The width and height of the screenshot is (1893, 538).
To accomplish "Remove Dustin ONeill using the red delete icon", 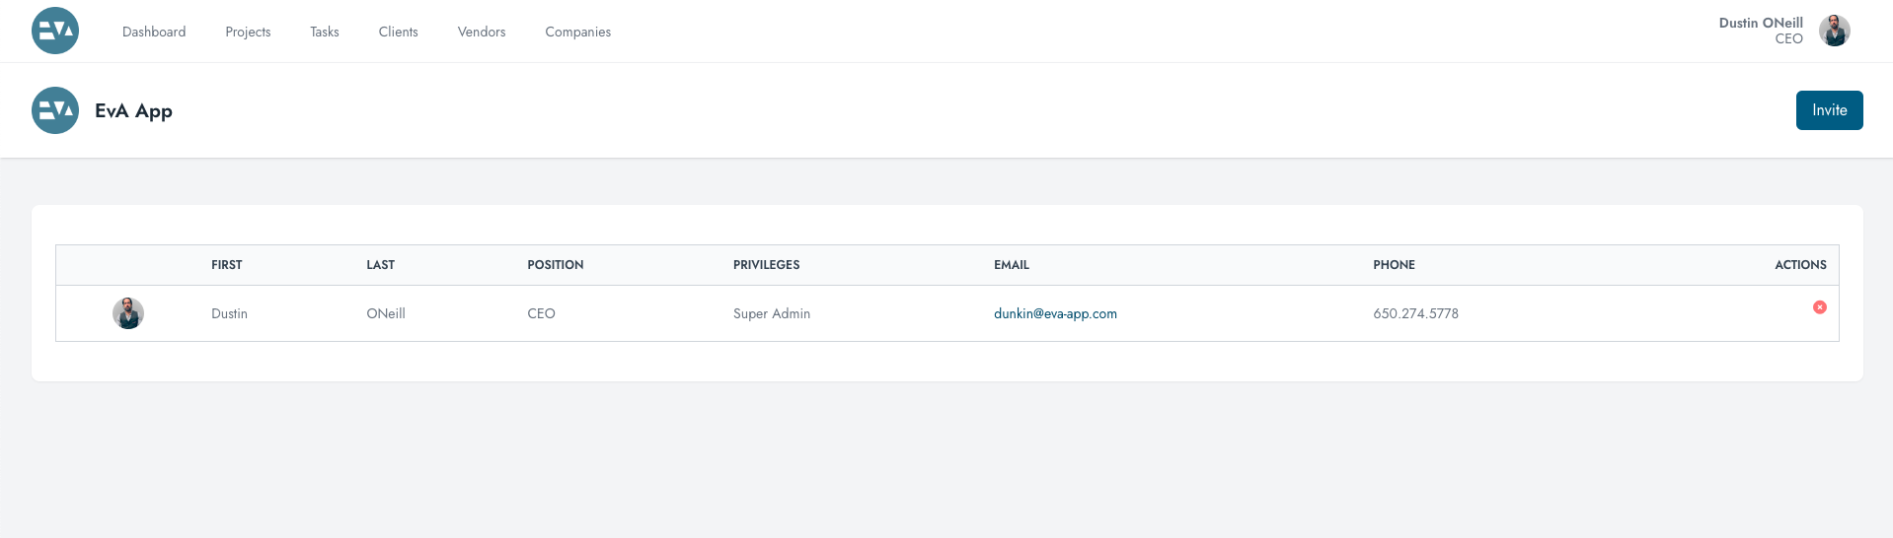I will tap(1819, 307).
